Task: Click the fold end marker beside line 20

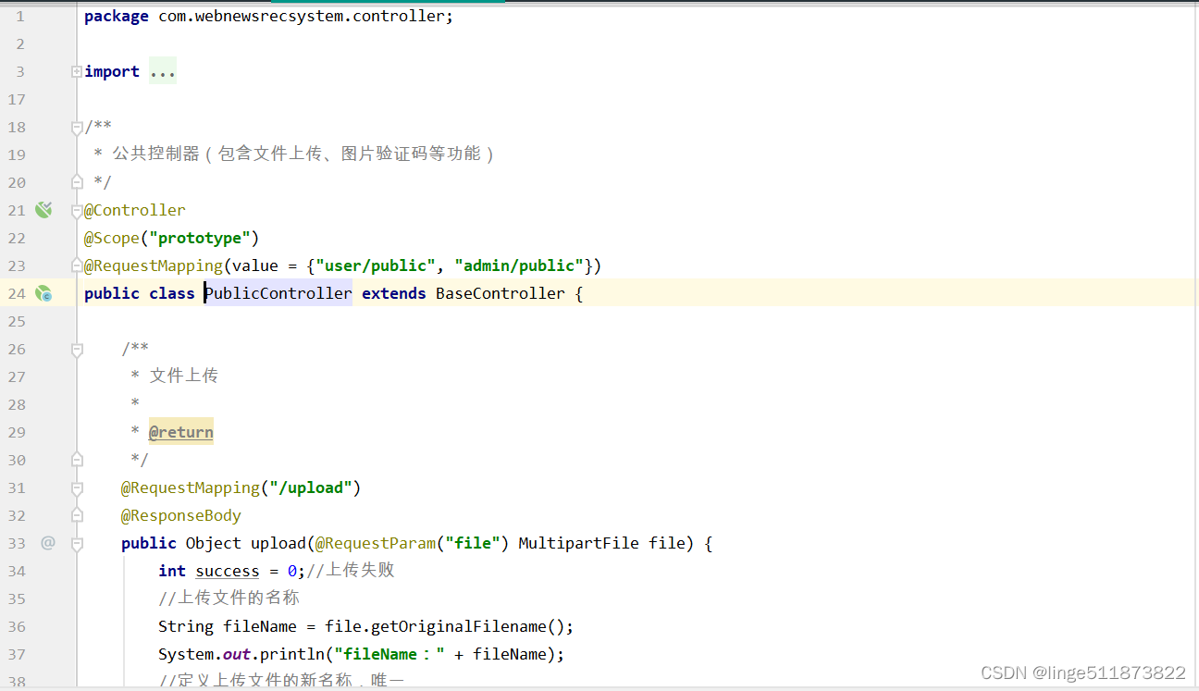Action: (77, 181)
